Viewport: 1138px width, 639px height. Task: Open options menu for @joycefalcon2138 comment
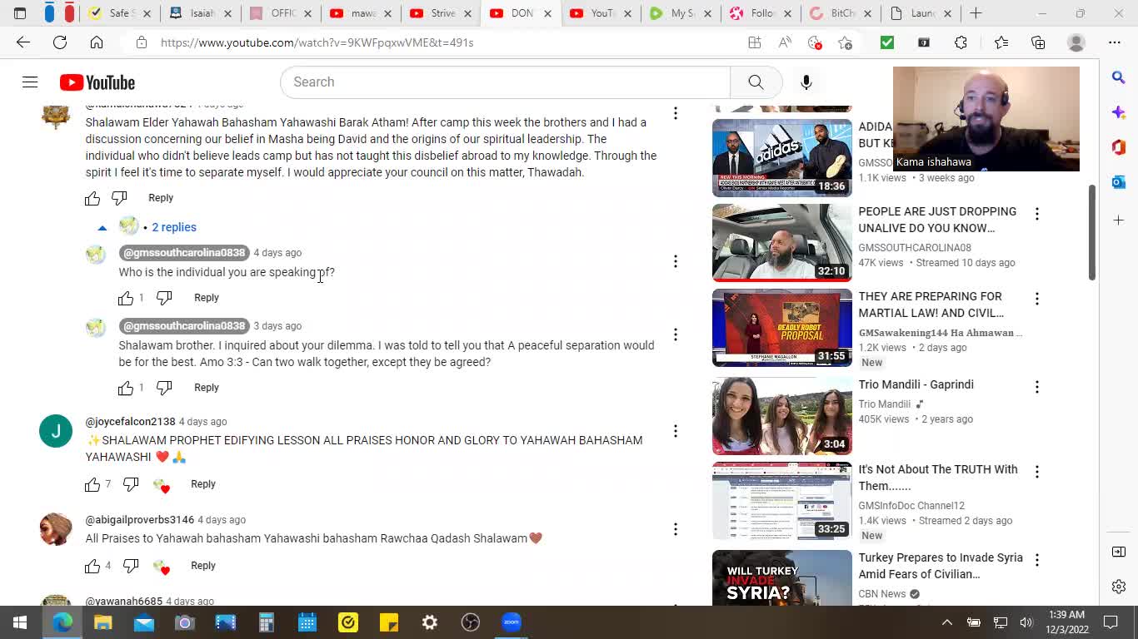coord(676,431)
